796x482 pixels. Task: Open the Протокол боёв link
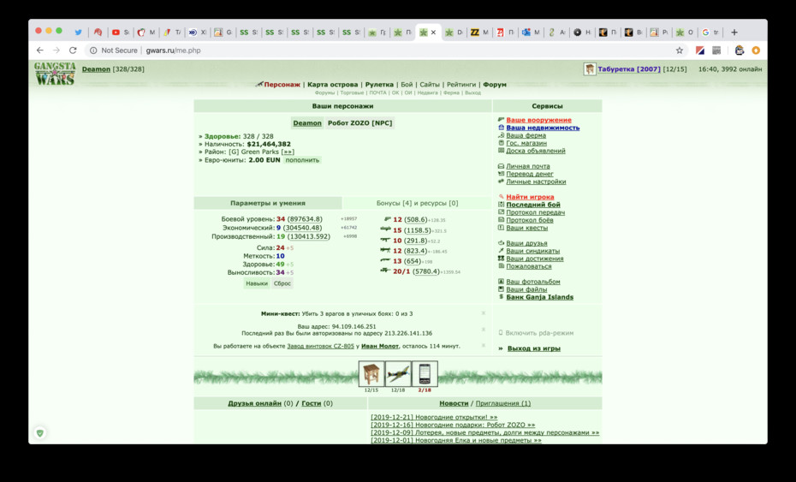click(x=530, y=220)
